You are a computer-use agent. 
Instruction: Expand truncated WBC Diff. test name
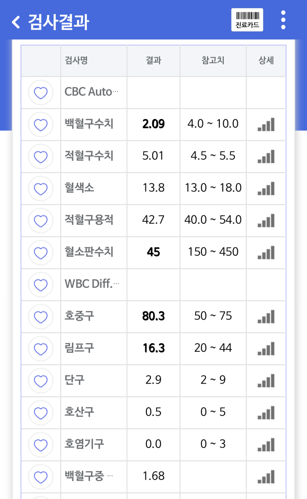pos(91,284)
